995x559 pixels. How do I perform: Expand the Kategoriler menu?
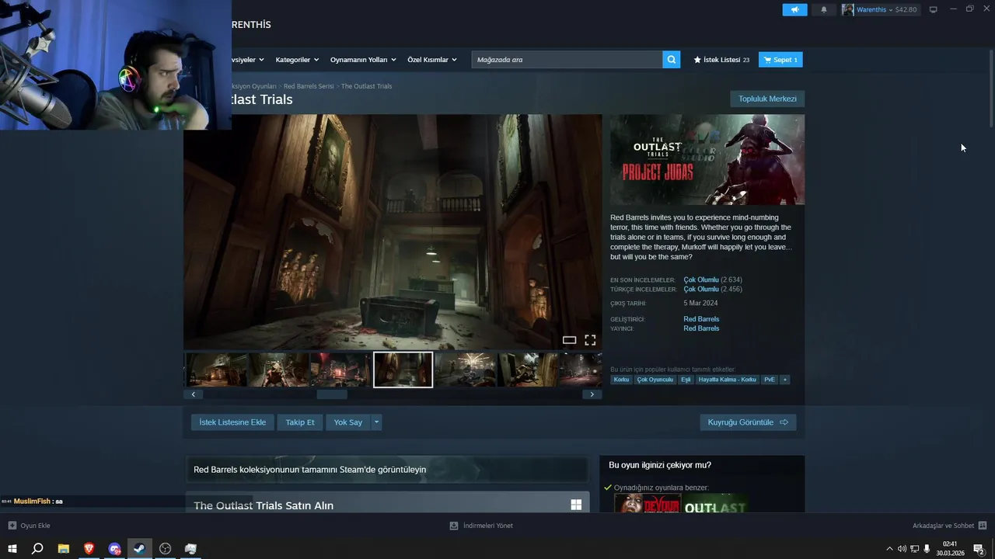pyautogui.click(x=298, y=60)
